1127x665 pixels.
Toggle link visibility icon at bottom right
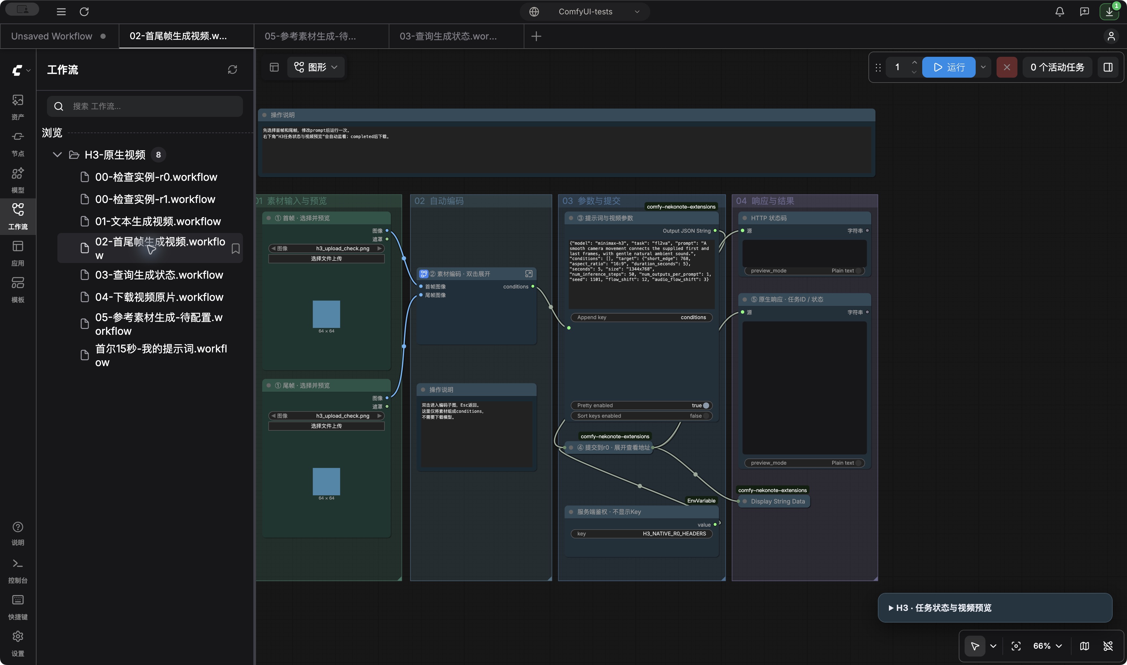point(1108,646)
